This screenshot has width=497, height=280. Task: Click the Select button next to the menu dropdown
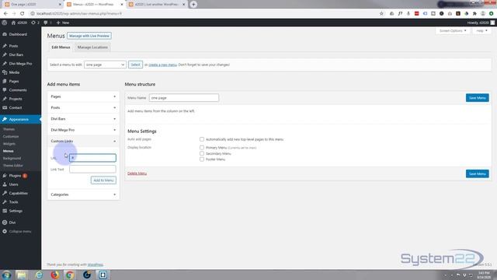point(135,65)
